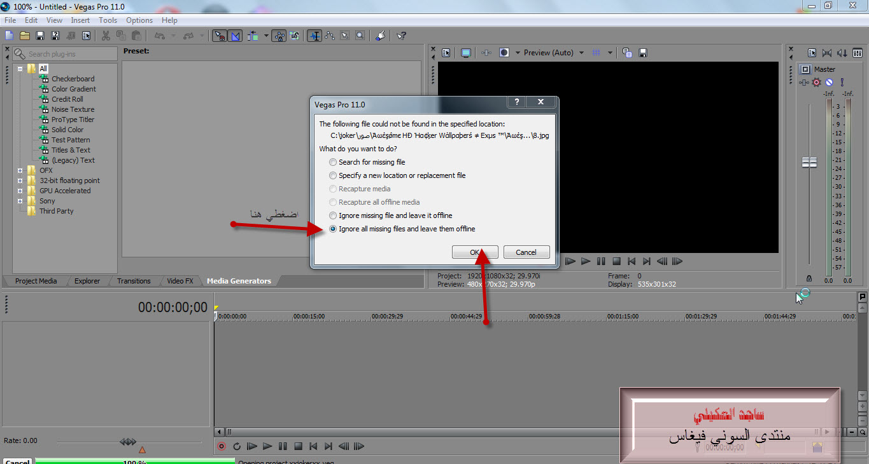869x464 pixels.
Task: Click the Cut scissors icon
Action: pos(106,36)
